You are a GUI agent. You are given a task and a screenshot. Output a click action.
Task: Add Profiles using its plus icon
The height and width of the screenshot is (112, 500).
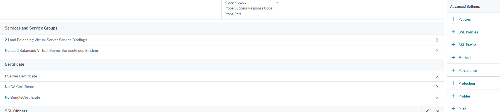point(453,96)
